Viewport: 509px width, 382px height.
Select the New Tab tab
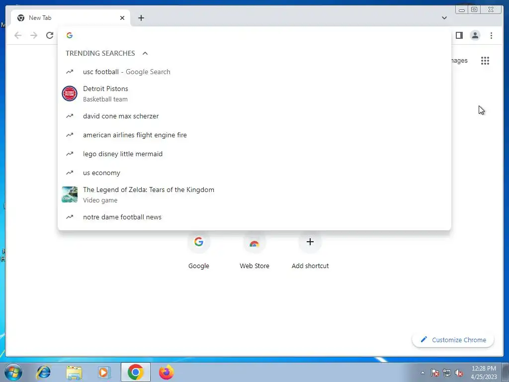click(x=71, y=18)
